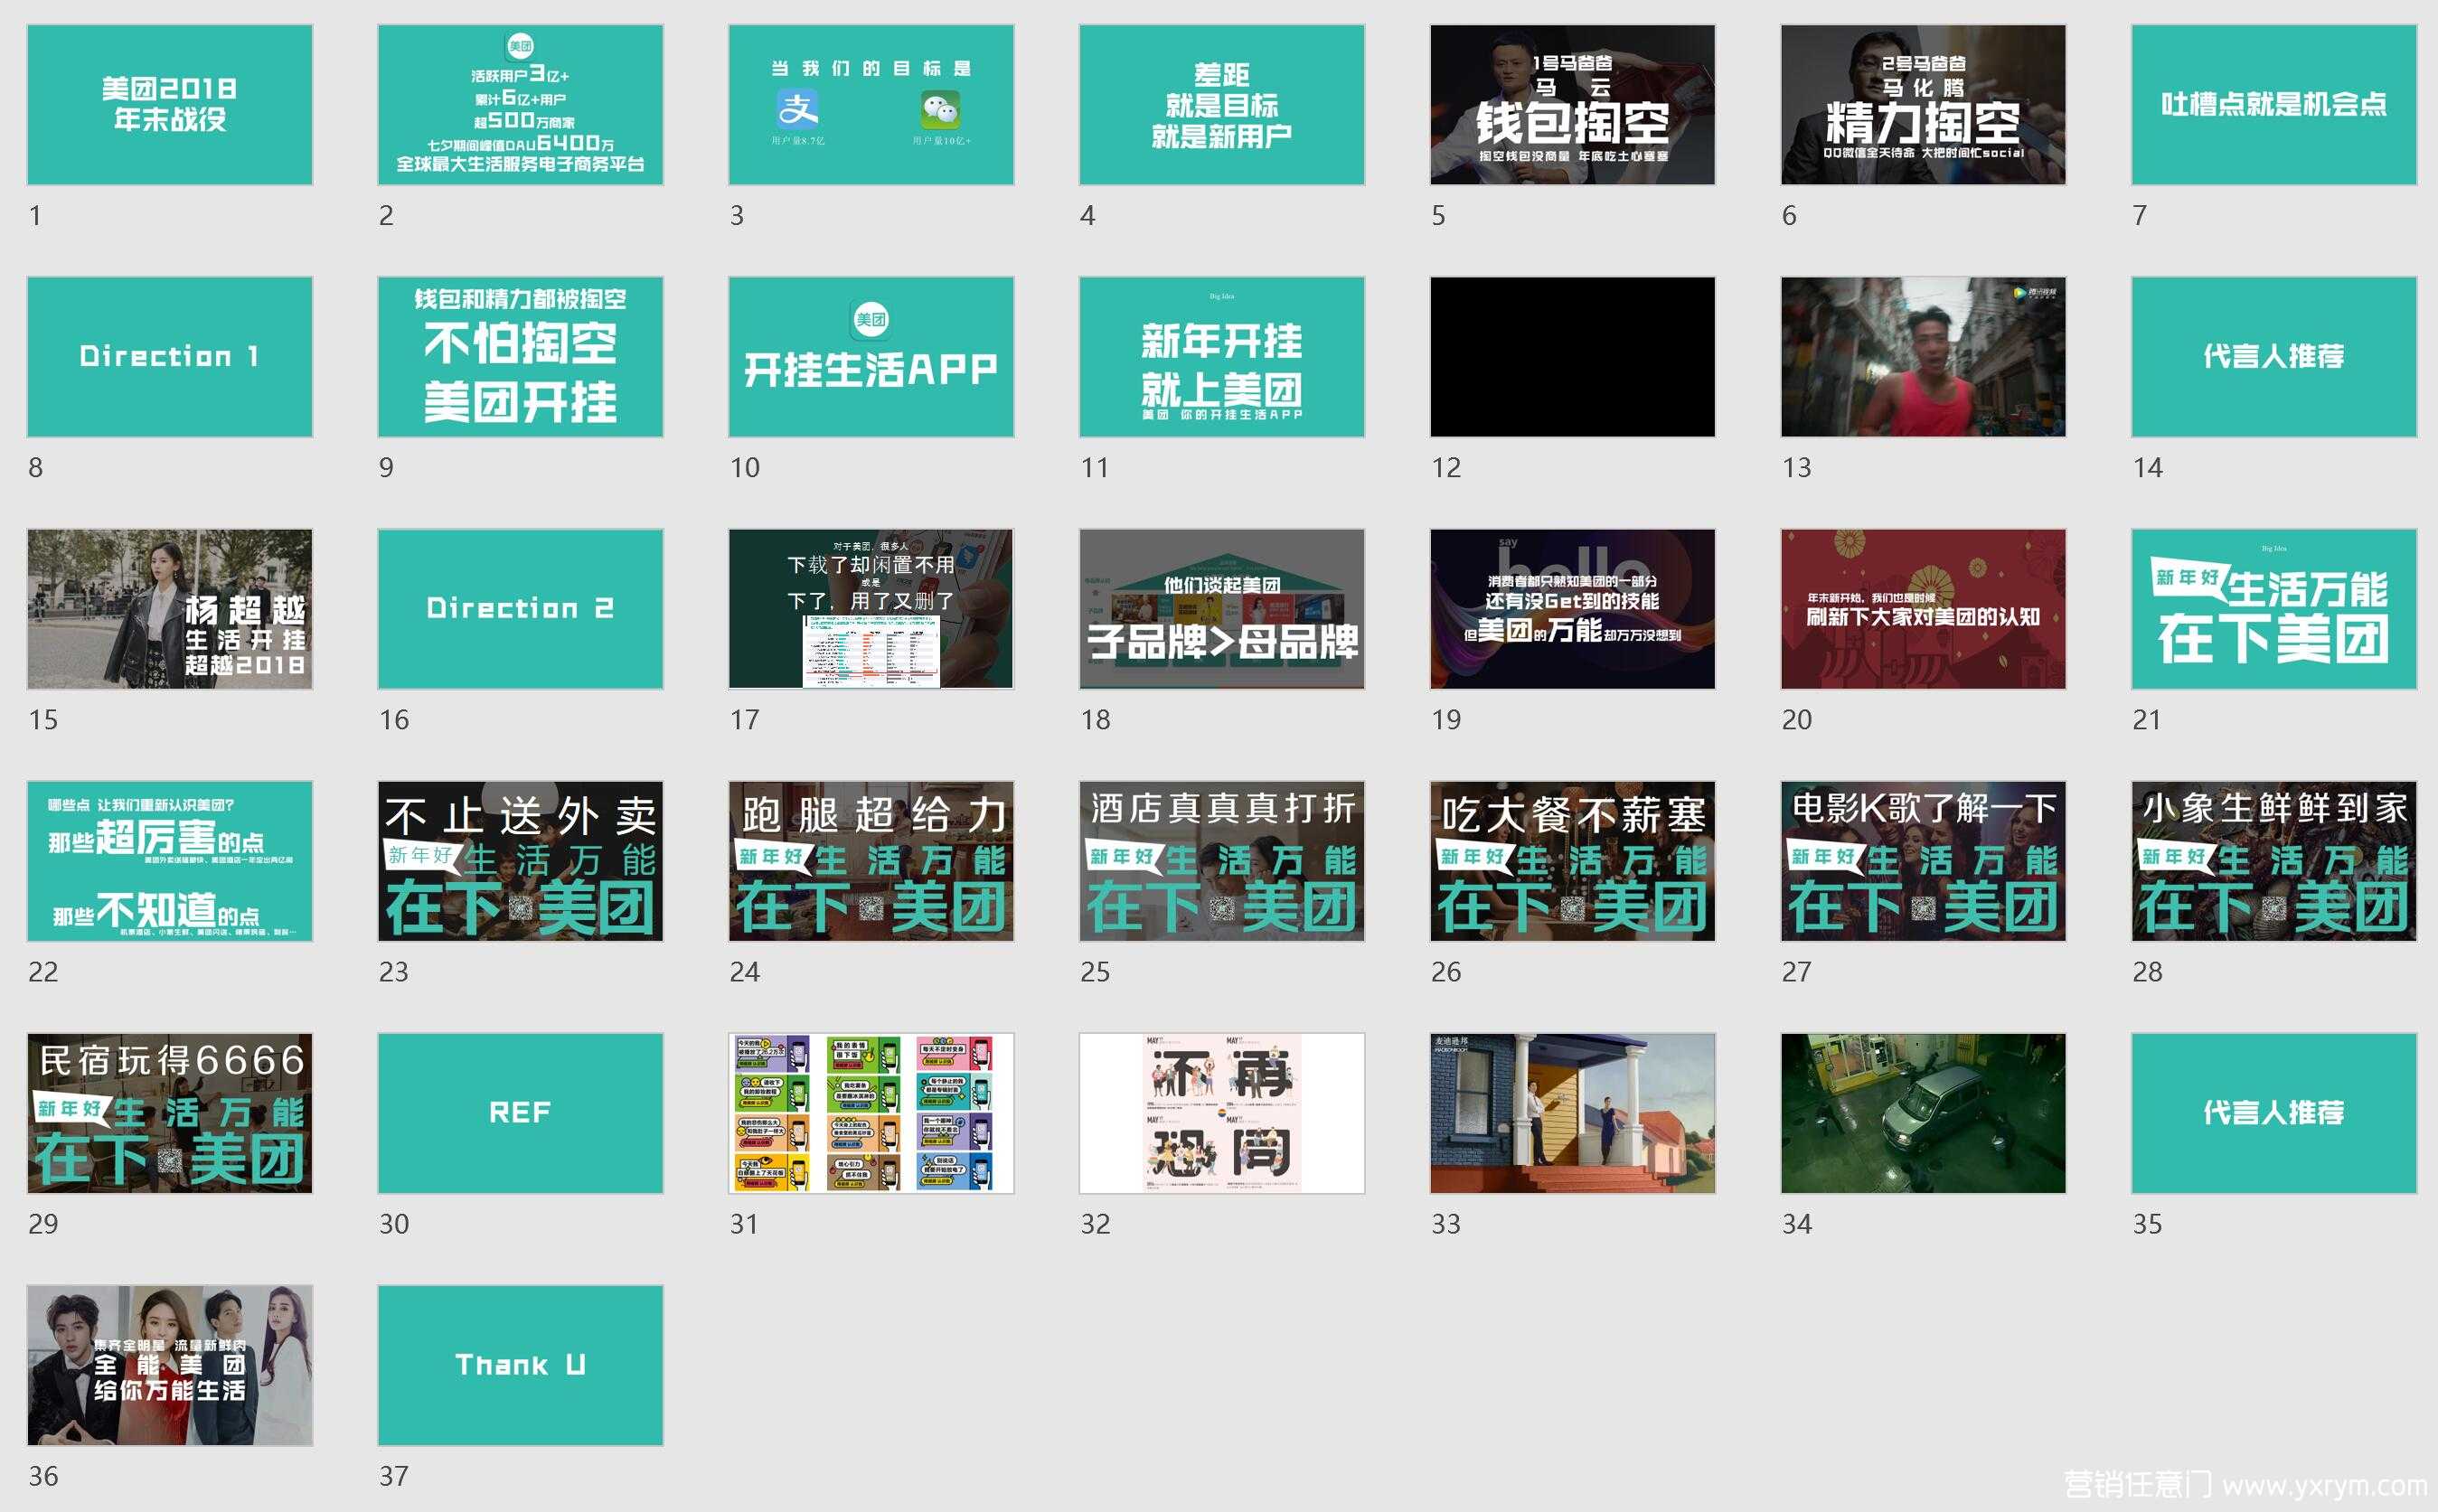The image size is (2438, 1512).
Task: Select slide 18 reading 子品牌>母品牌
Action: [1222, 609]
